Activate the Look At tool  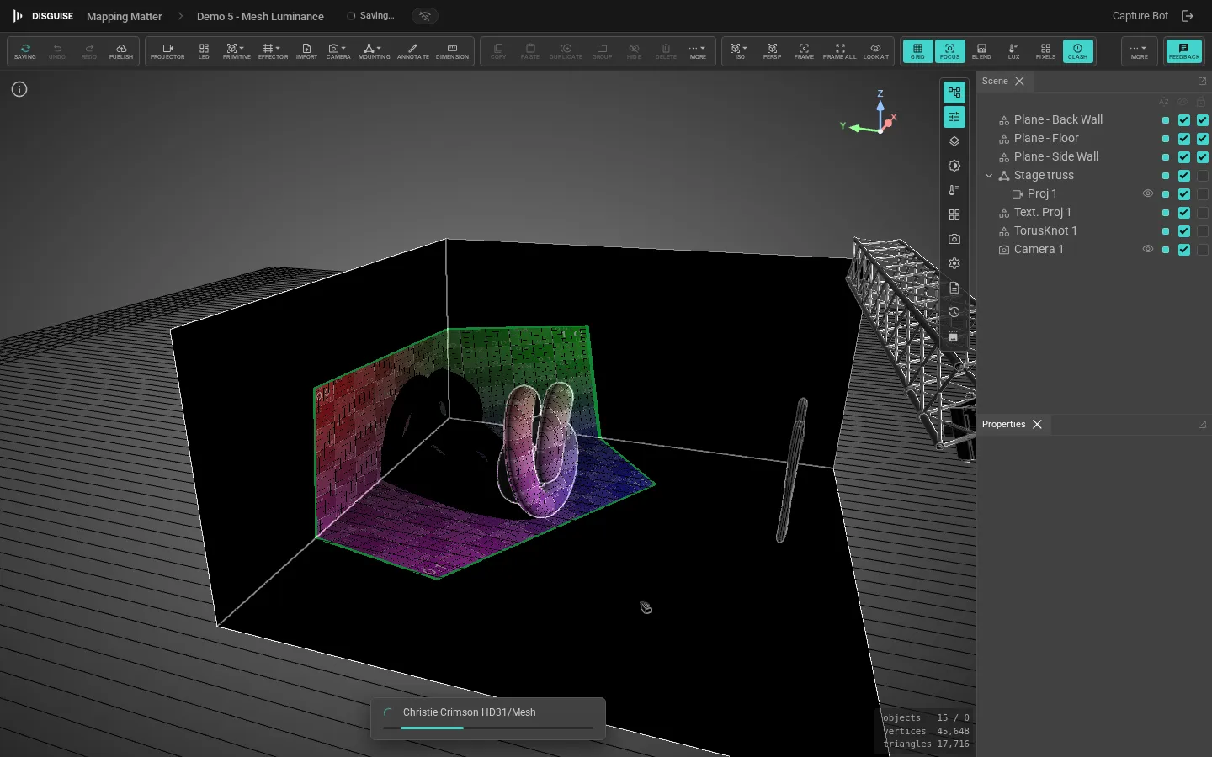click(875, 51)
